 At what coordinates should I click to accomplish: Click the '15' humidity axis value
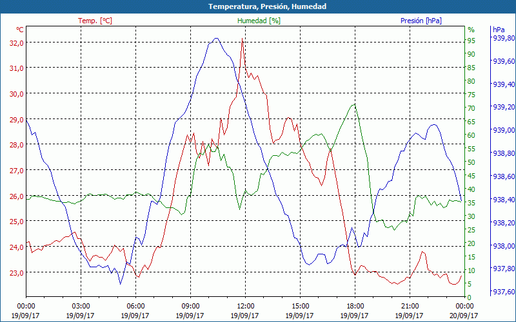click(471, 257)
